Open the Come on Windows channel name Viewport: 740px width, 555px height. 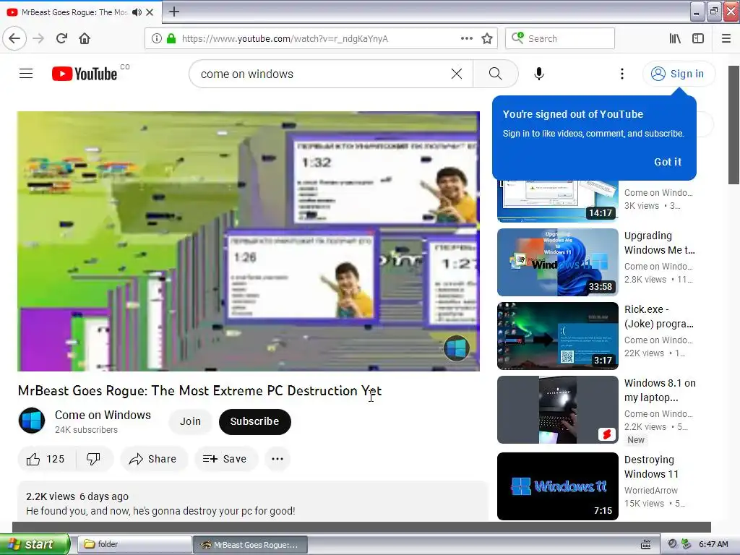[x=103, y=415]
